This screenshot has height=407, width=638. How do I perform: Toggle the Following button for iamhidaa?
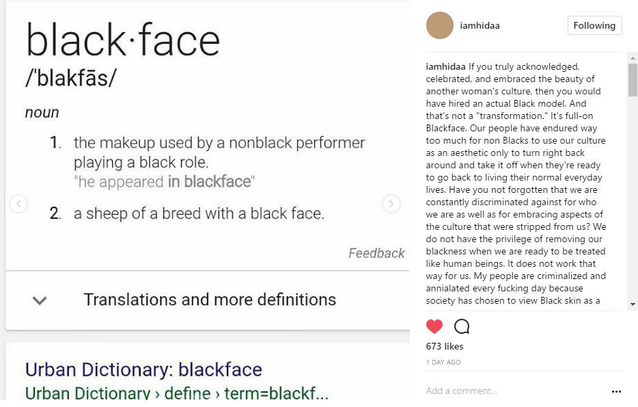pyautogui.click(x=594, y=25)
